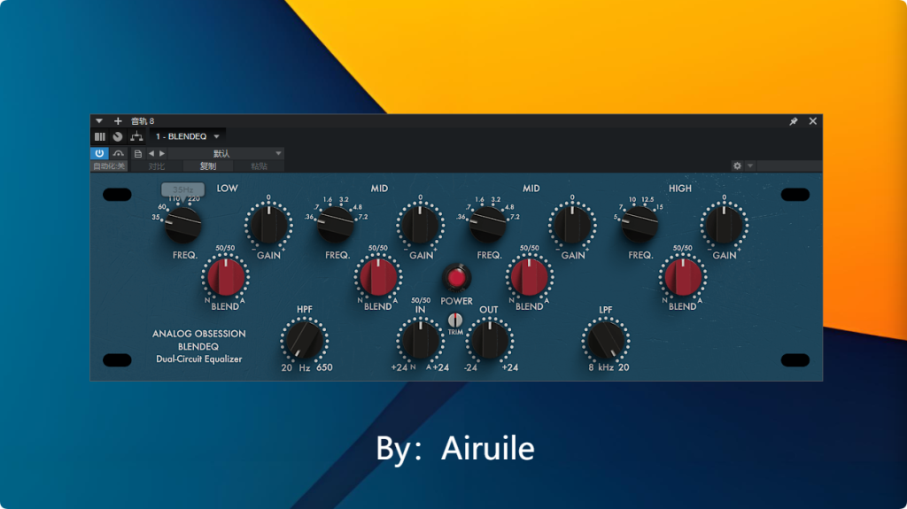Click the HIGH band FREQ knob
This screenshot has height=509, width=907.
coord(640,225)
